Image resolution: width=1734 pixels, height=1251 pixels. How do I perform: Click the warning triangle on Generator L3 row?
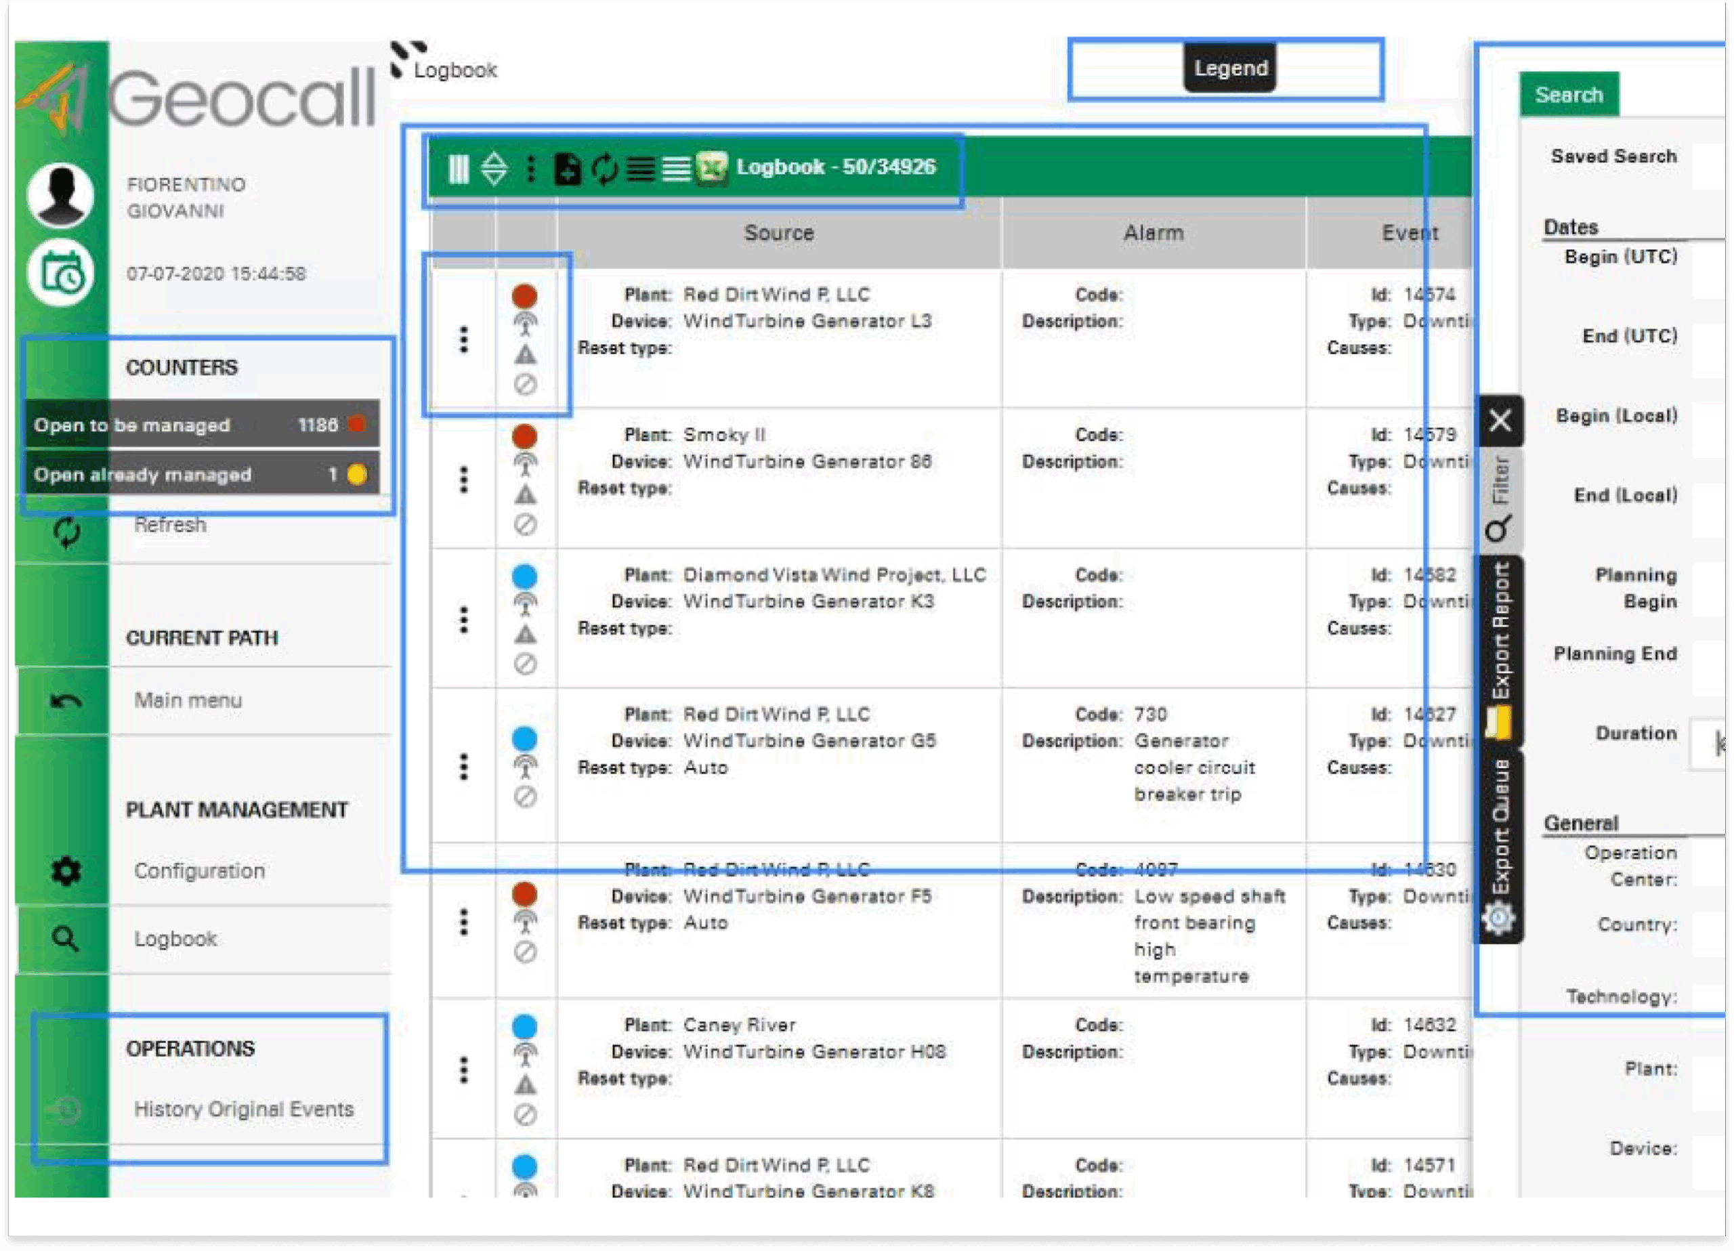tap(525, 355)
